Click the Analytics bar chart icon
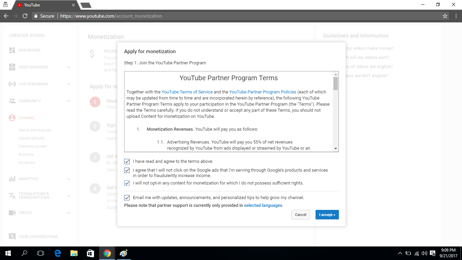The image size is (462, 260). pos(12,179)
